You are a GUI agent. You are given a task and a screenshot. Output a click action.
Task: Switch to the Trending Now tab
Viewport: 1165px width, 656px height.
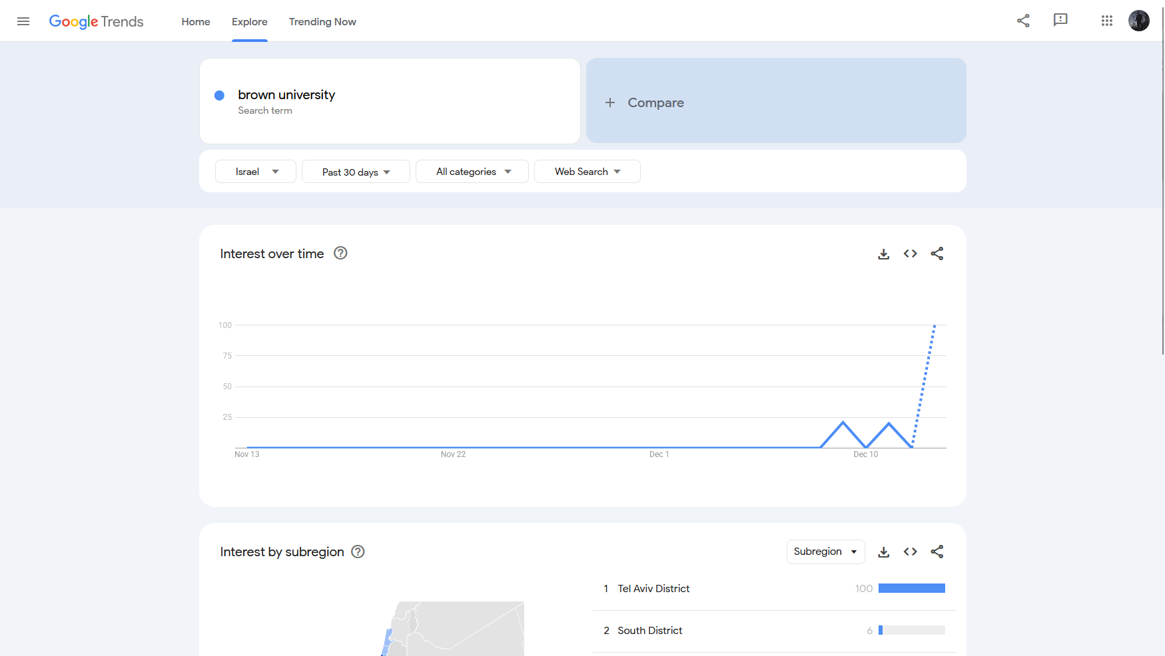tap(322, 21)
